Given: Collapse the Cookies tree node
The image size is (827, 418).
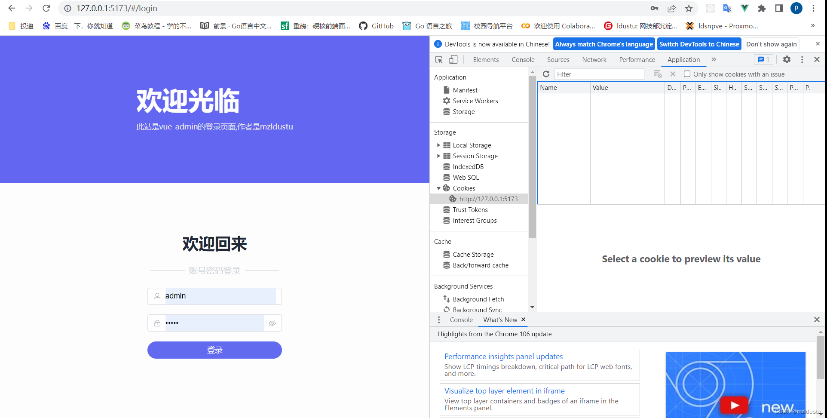Looking at the screenshot, I should click(x=438, y=188).
